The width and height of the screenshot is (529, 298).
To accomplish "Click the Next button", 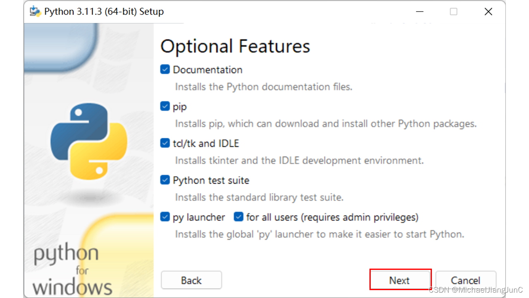I will click(x=400, y=280).
